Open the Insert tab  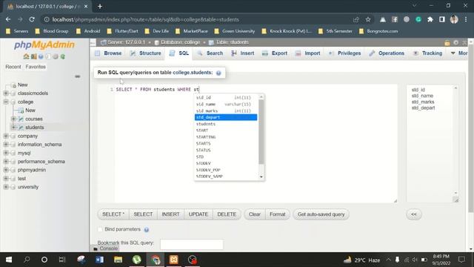pyautogui.click(x=243, y=53)
